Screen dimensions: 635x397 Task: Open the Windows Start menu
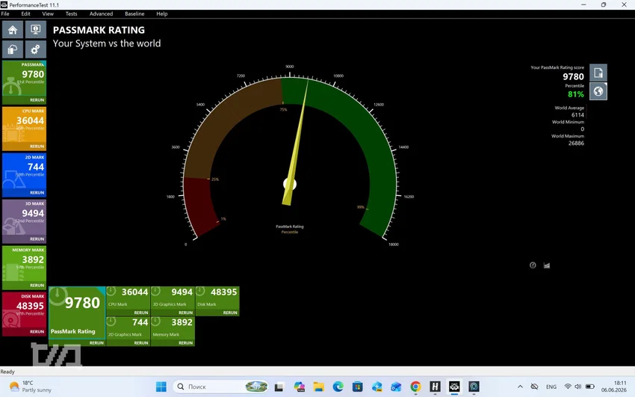(x=161, y=387)
